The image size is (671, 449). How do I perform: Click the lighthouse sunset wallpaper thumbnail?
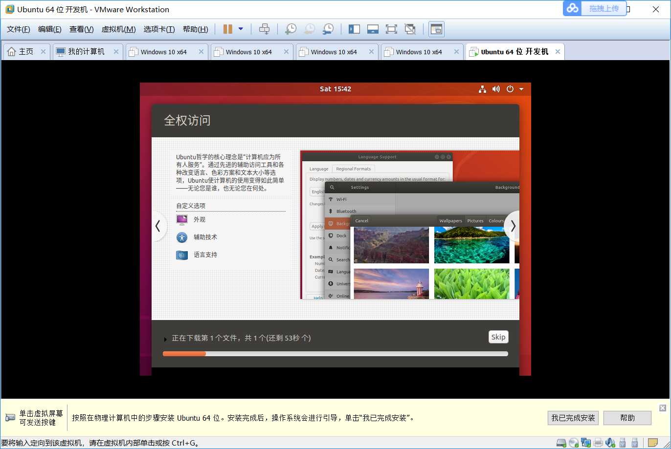391,284
